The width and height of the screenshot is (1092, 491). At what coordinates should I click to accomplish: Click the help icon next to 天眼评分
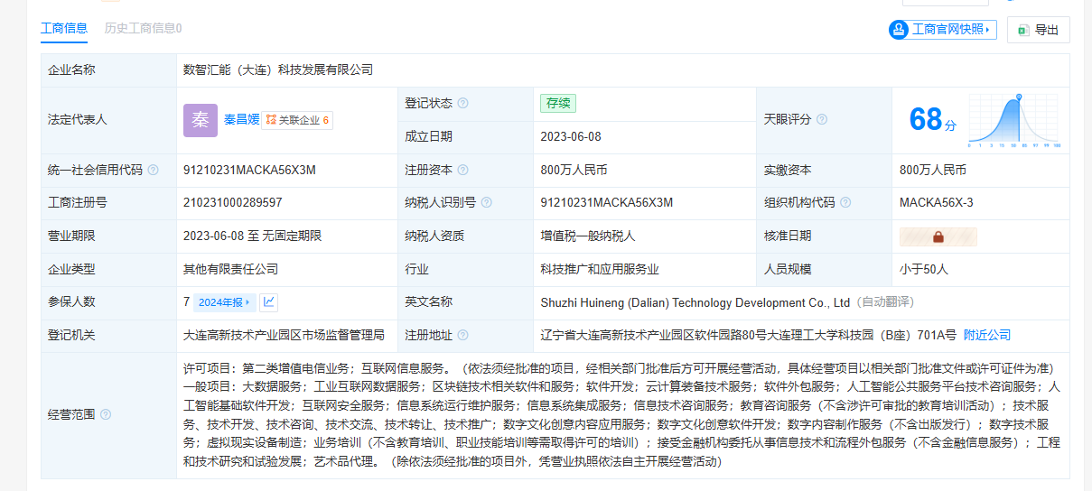[x=822, y=119]
